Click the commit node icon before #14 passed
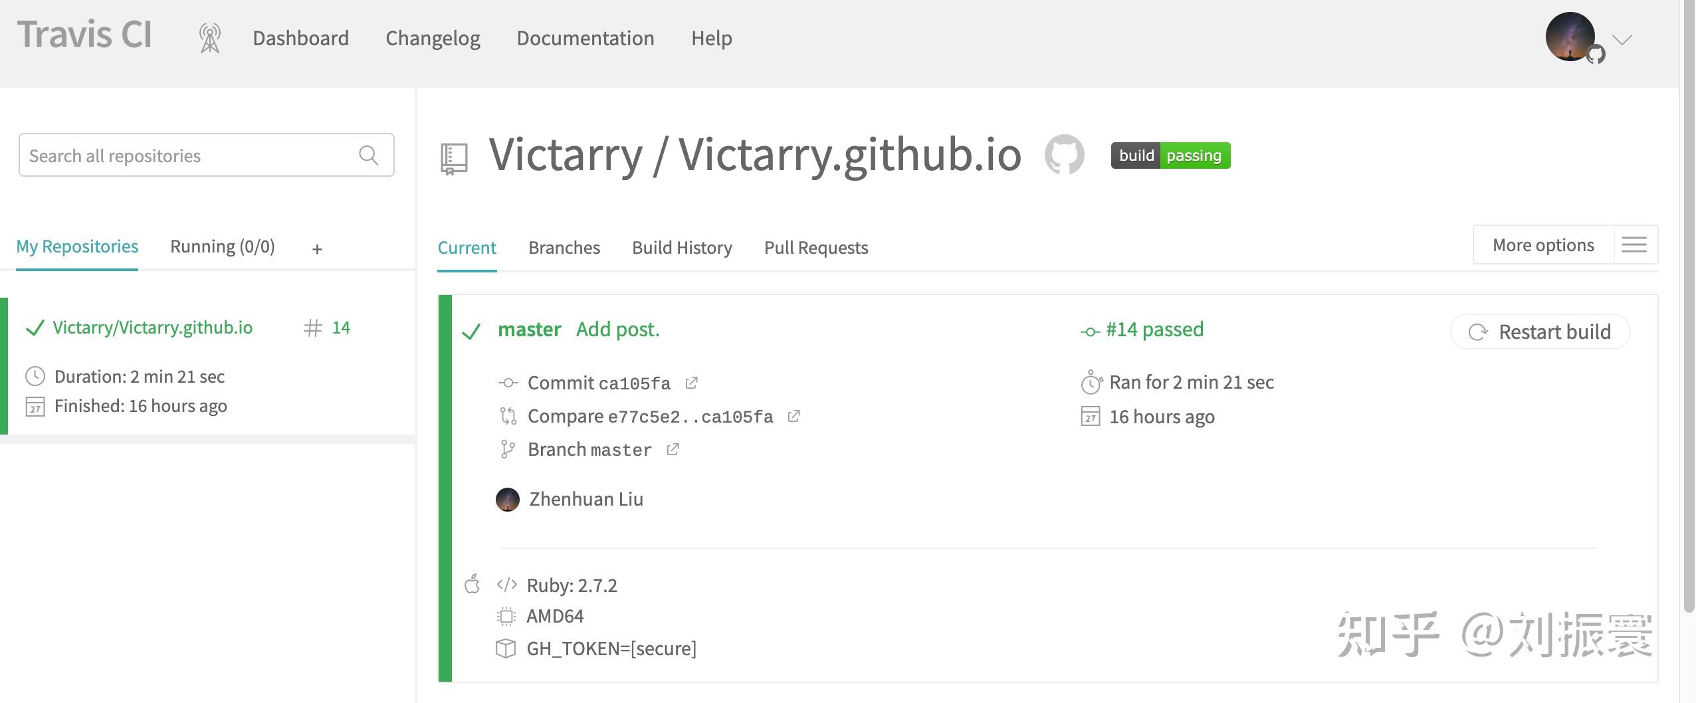The height and width of the screenshot is (703, 1696). pyautogui.click(x=1090, y=332)
